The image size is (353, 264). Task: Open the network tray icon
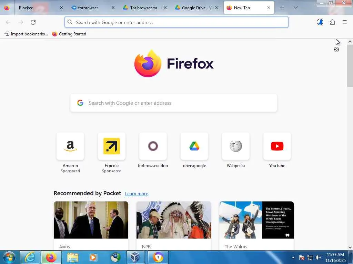310,257
